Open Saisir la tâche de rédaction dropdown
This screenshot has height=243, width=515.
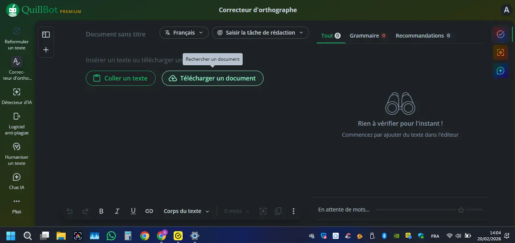coord(261,33)
